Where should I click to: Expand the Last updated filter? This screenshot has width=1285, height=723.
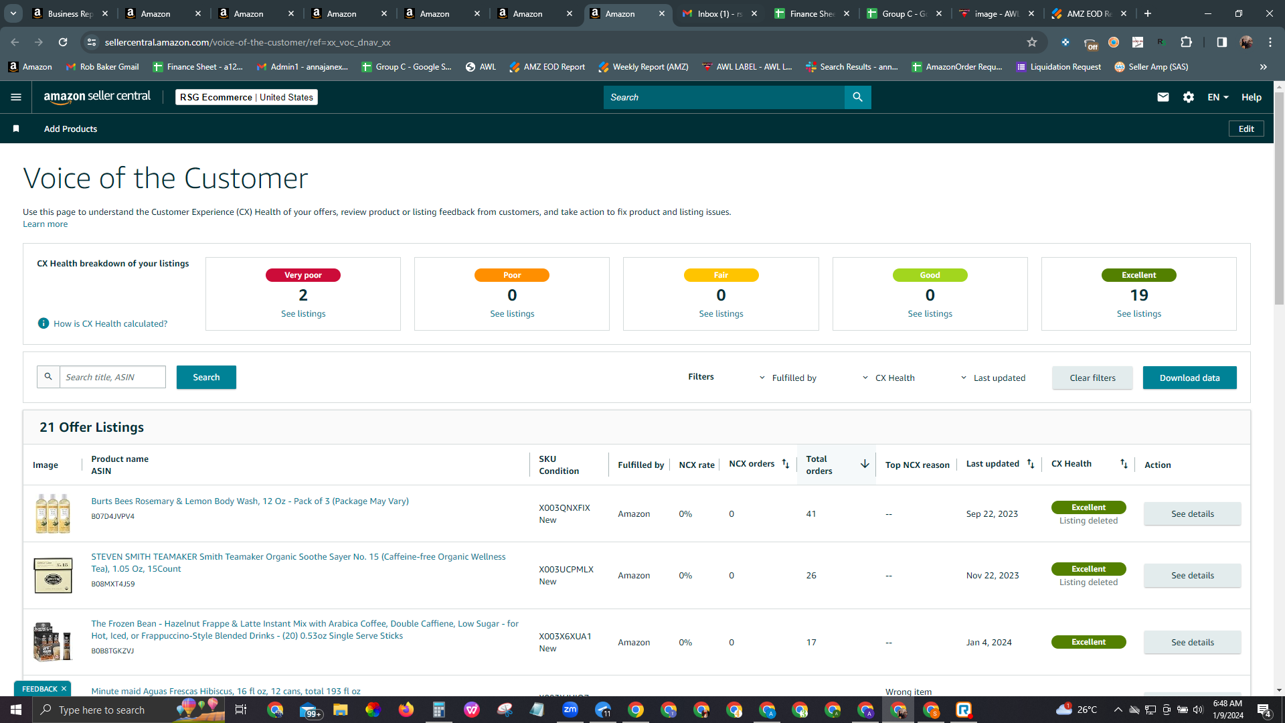(993, 378)
